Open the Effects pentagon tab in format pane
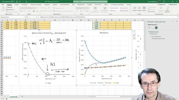 pyautogui.click(x=152, y=28)
